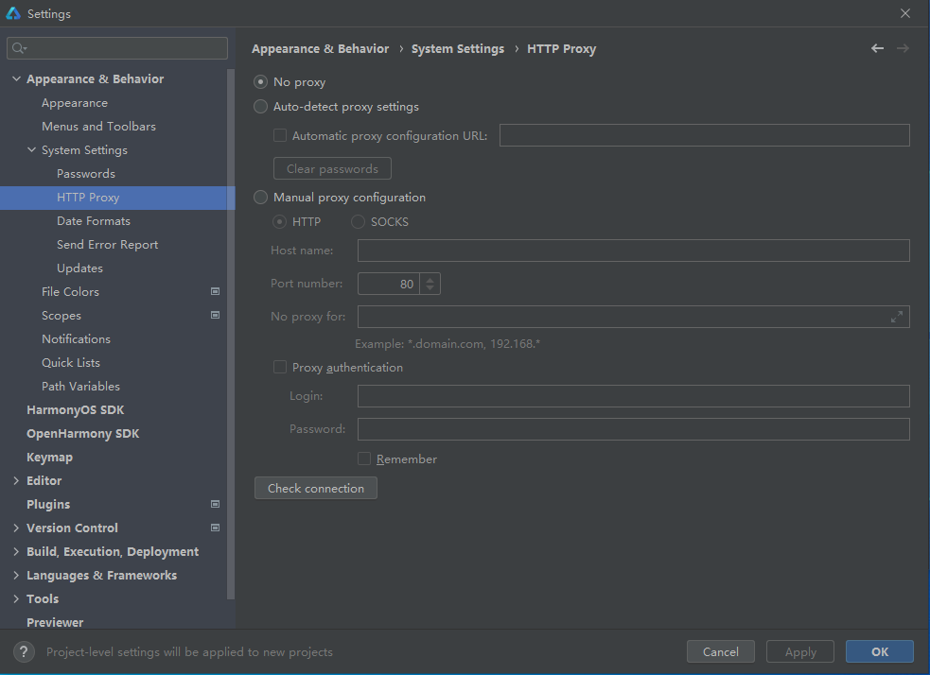Viewport: 930px width, 675px height.
Task: Open Send Error Report settings
Action: pos(107,245)
